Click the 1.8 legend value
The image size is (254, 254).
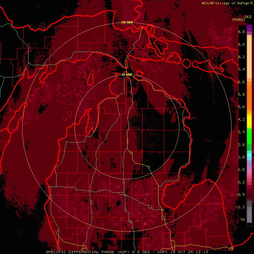[x=241, y=157]
